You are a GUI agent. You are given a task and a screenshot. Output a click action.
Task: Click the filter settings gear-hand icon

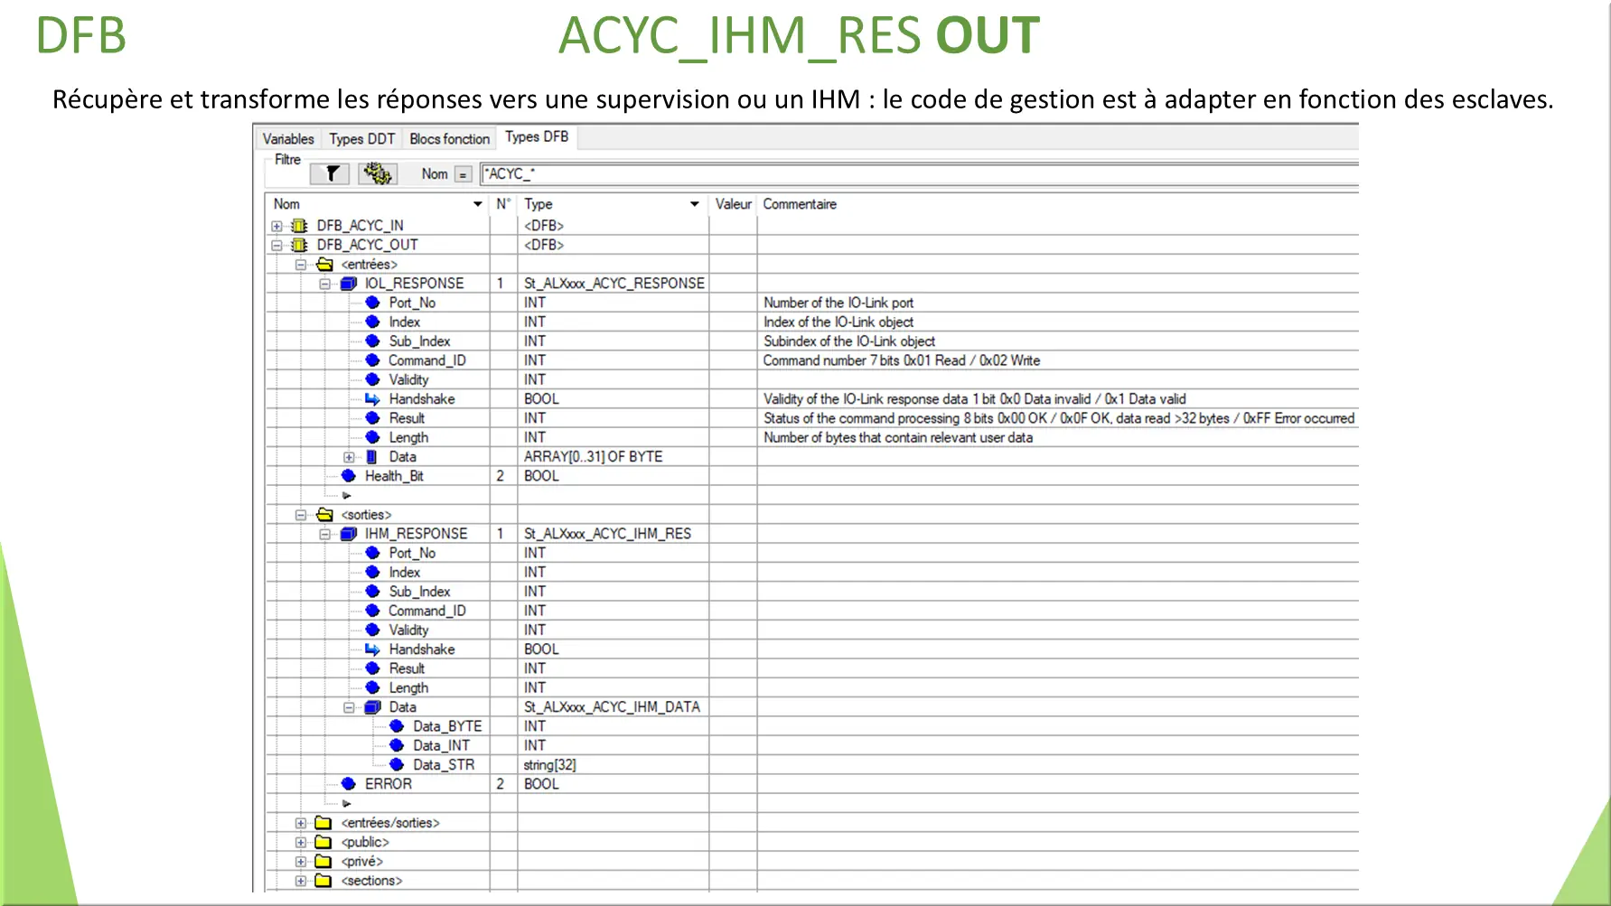click(378, 173)
